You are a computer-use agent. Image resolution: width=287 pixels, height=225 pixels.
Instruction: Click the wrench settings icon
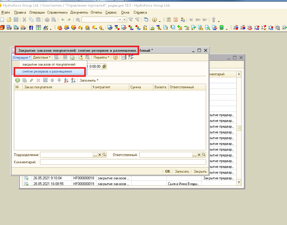tap(214, 20)
